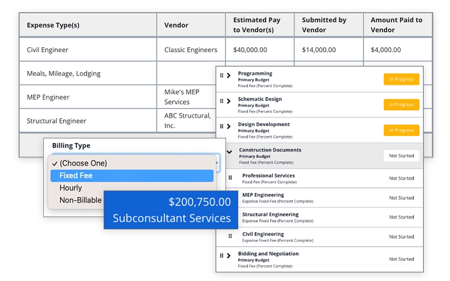Collapse the Construction Documents phase
This screenshot has width=450, height=281.
point(229,152)
